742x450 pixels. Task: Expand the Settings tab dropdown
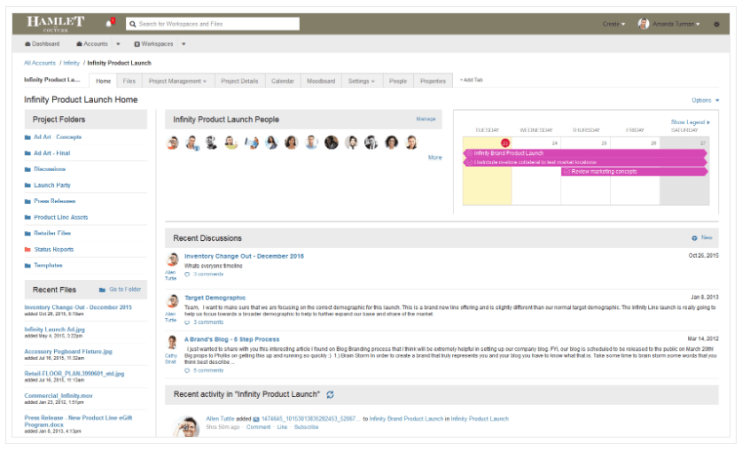373,81
